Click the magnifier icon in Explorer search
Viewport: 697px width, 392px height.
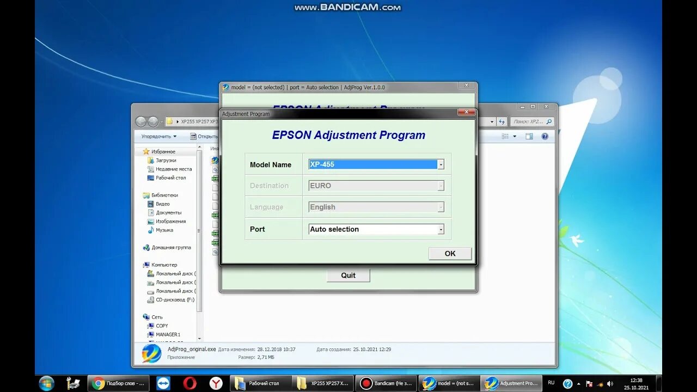pyautogui.click(x=549, y=122)
